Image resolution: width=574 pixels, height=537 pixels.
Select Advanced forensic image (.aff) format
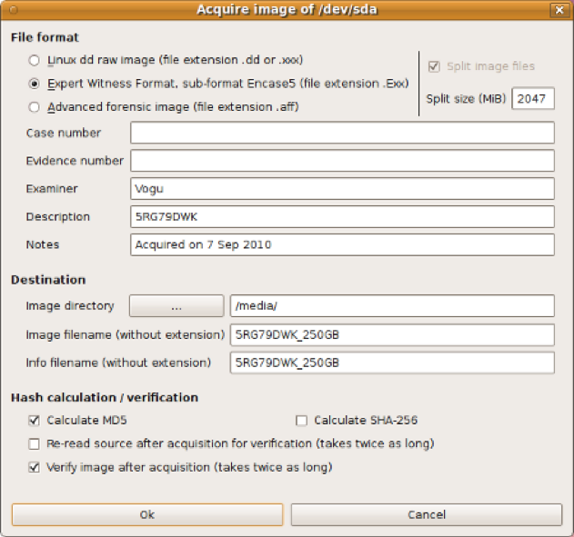[35, 107]
